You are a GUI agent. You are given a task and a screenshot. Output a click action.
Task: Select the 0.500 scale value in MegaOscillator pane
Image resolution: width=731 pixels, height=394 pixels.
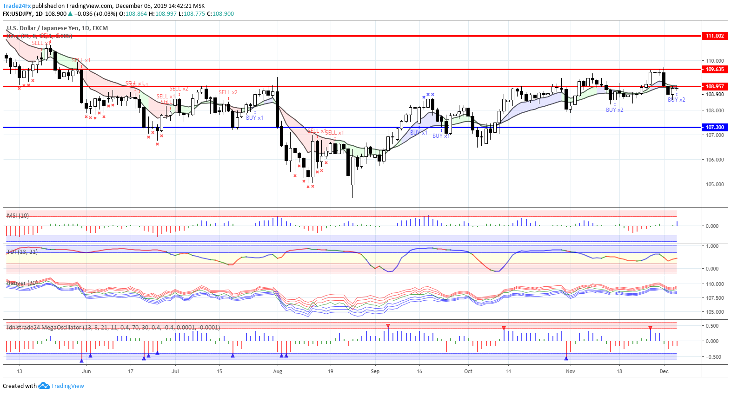tap(712, 326)
